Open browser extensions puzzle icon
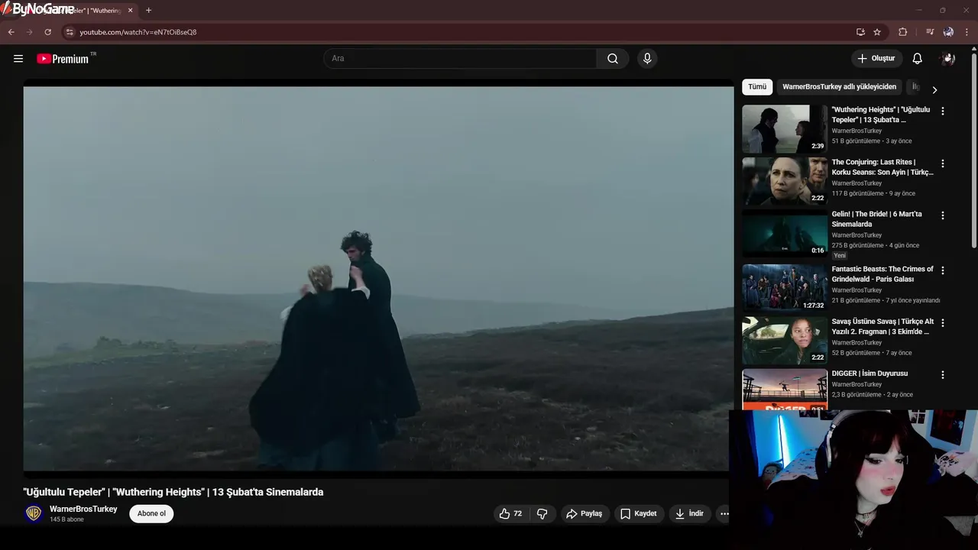The image size is (978, 550). tap(902, 32)
